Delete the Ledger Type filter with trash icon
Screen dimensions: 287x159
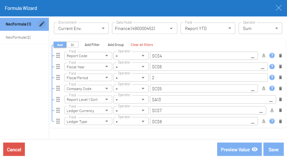(280, 121)
